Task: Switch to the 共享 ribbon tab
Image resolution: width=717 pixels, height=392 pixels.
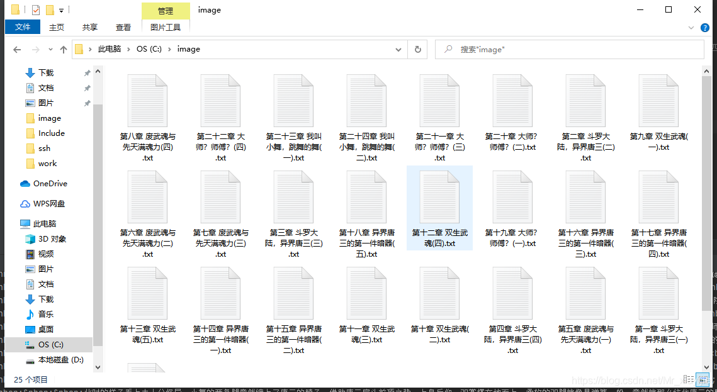Action: point(89,28)
